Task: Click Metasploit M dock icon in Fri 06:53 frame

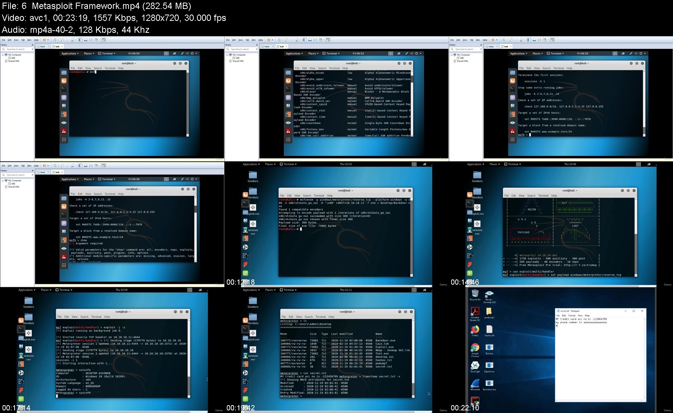Action: click(288, 106)
